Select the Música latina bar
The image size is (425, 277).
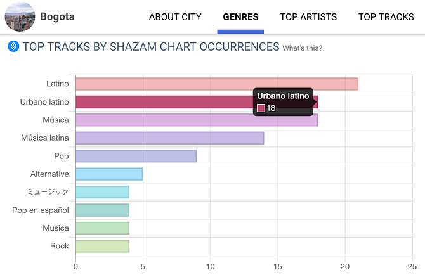169,138
